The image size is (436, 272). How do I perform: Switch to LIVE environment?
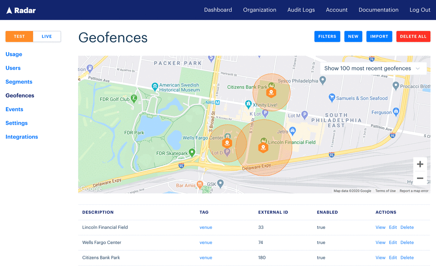(47, 36)
